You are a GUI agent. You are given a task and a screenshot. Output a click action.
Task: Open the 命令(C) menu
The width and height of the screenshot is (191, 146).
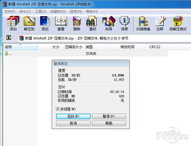click(x=25, y=11)
